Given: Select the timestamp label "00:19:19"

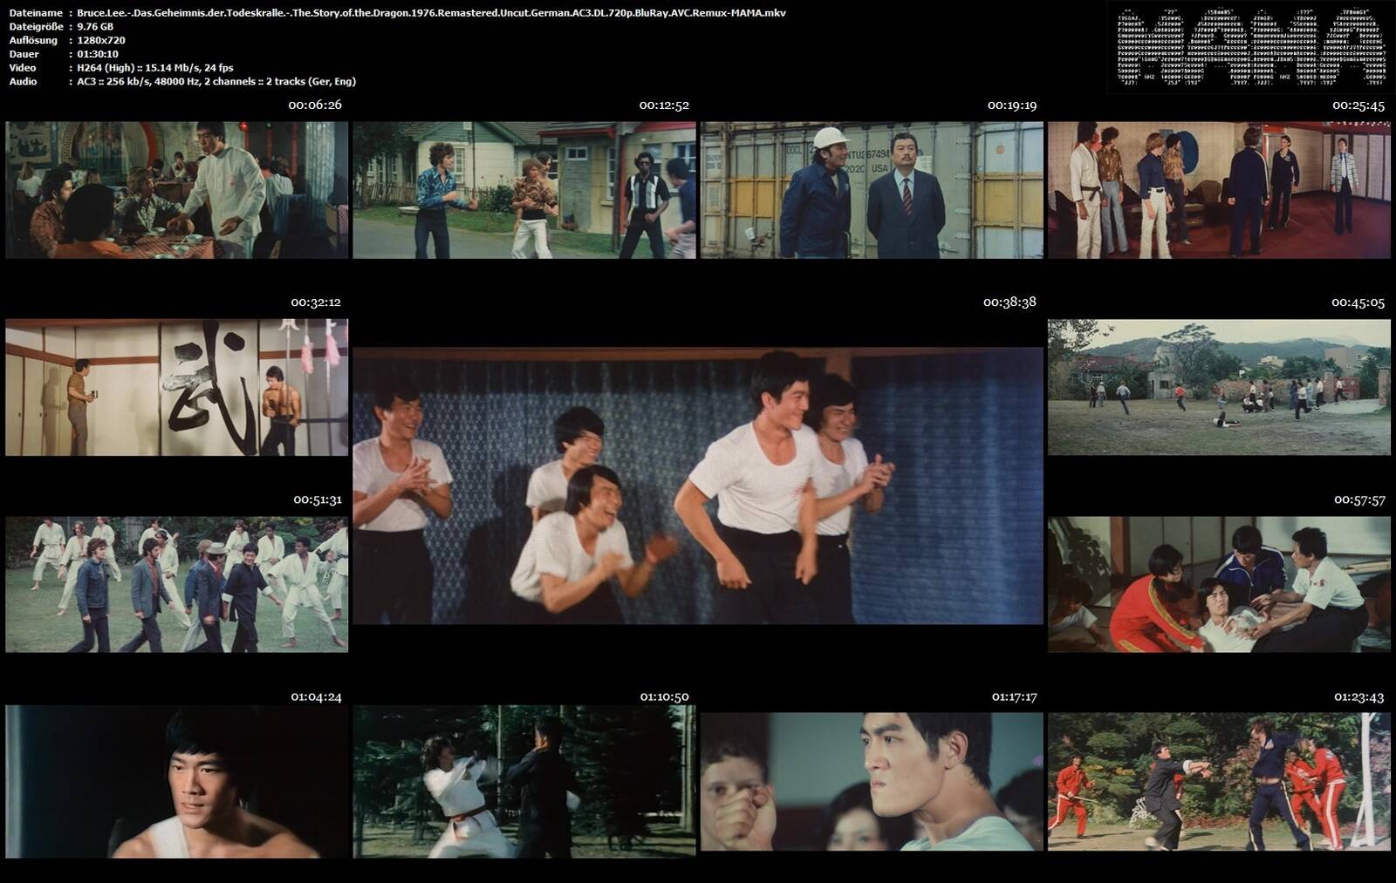Looking at the screenshot, I should tap(1012, 105).
